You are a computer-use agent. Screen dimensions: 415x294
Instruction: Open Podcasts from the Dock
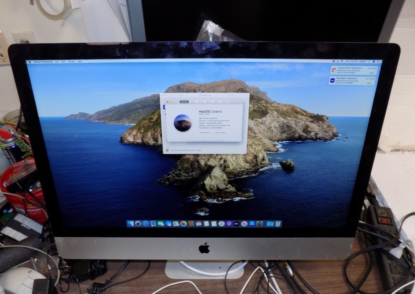coord(229,224)
